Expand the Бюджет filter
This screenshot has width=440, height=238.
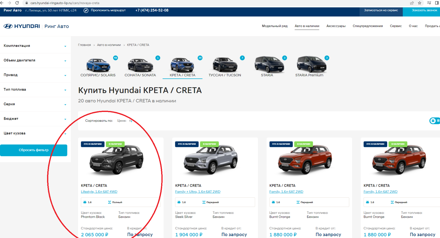(35, 119)
